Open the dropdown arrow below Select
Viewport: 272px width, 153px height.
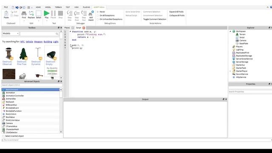39,21
